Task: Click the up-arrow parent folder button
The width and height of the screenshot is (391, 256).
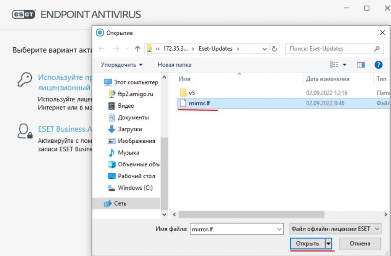Action: 138,49
